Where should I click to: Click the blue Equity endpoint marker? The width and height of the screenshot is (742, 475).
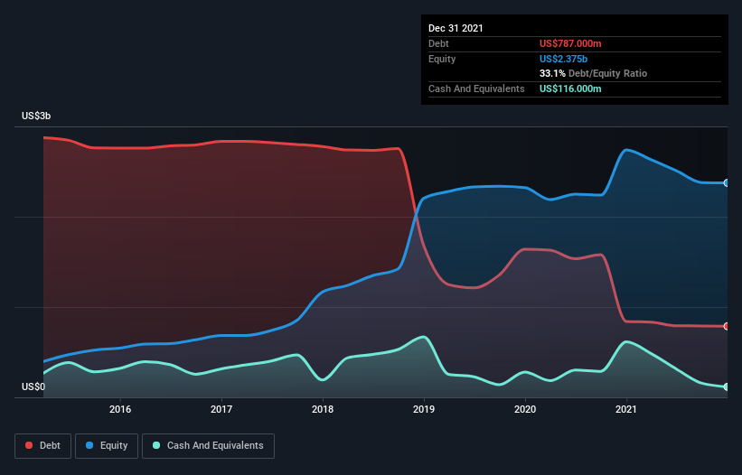click(727, 183)
